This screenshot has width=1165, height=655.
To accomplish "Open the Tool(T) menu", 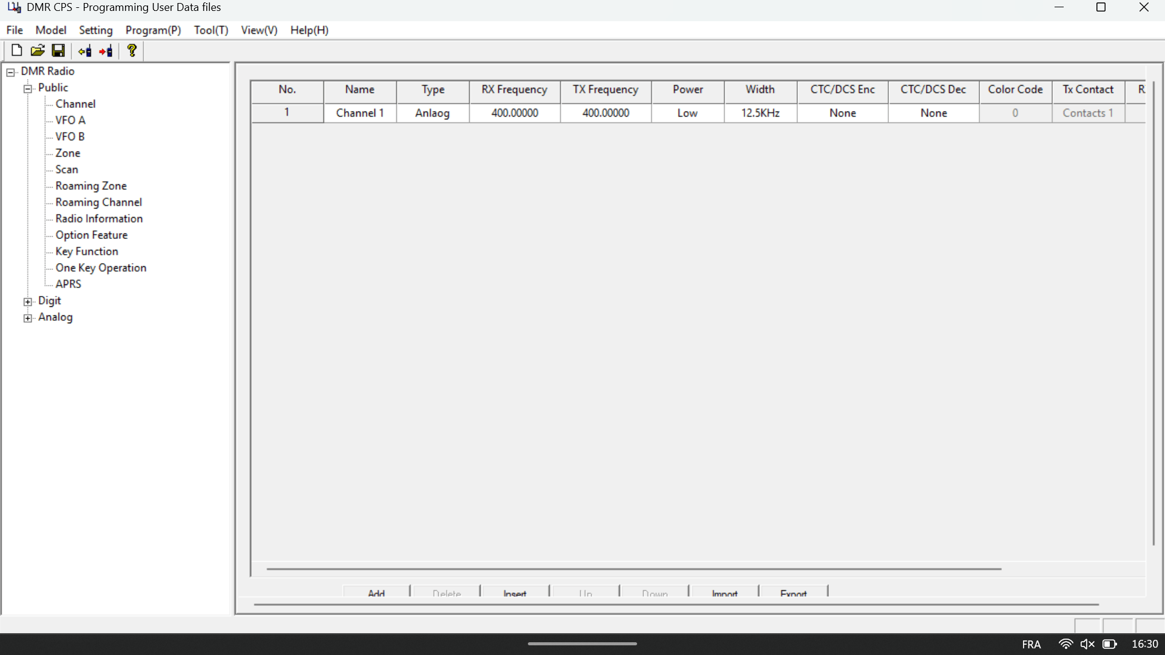I will [x=211, y=30].
